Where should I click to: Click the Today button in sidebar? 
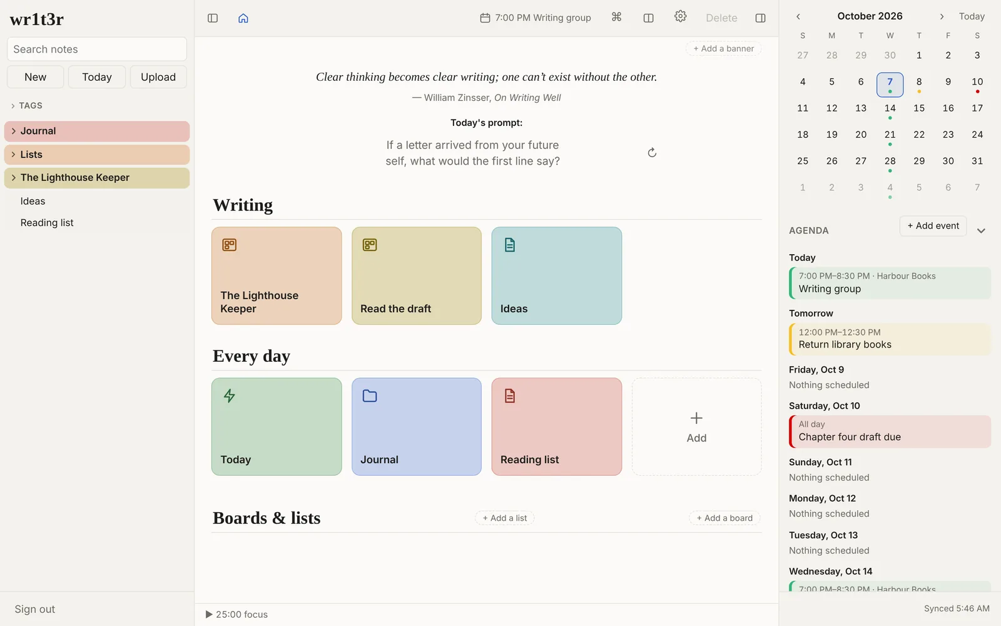pos(97,77)
